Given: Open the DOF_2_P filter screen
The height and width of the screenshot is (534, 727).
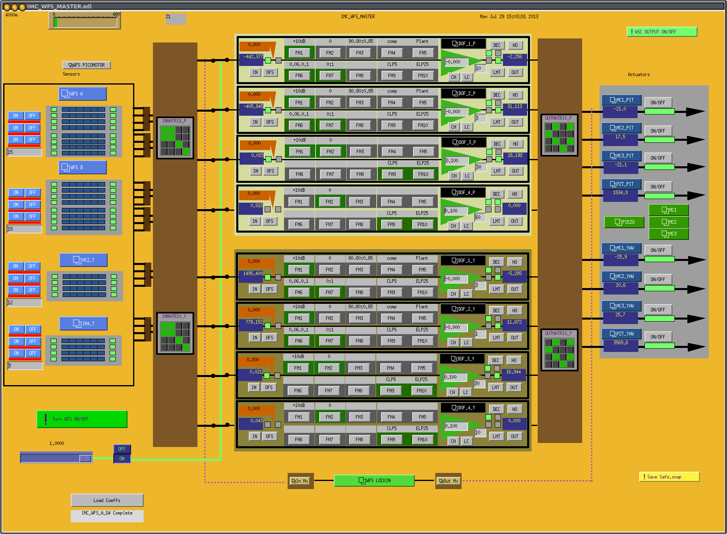Looking at the screenshot, I should (463, 93).
